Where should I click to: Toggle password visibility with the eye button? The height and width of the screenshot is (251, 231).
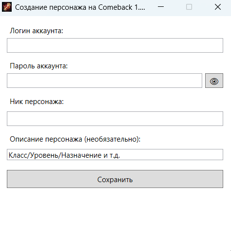click(x=214, y=81)
